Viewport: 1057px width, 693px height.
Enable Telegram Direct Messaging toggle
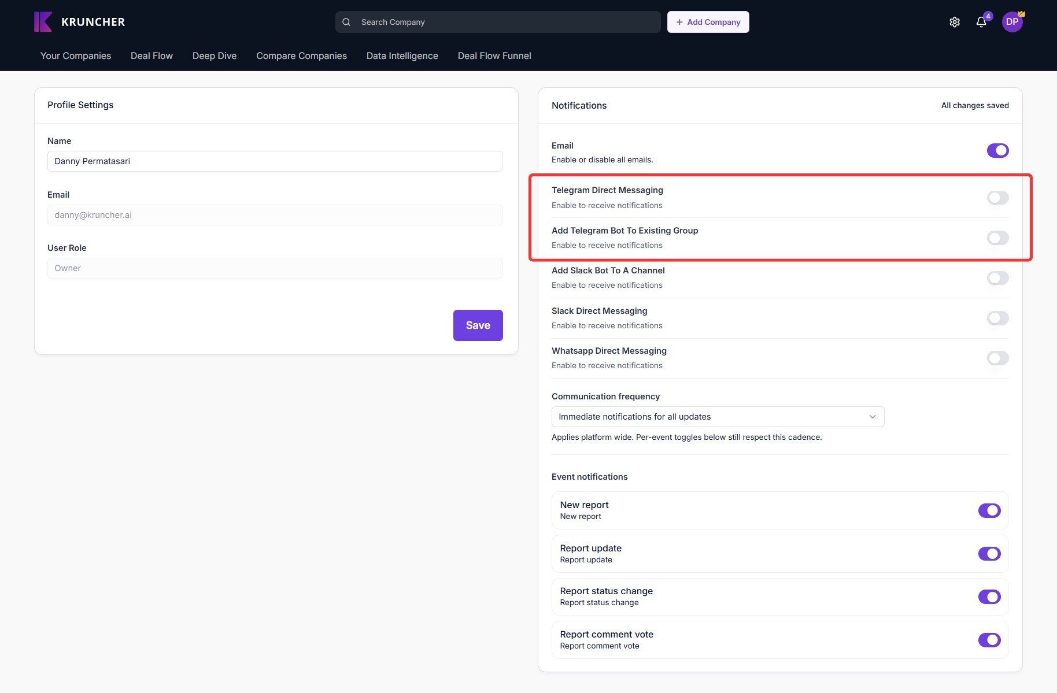[x=997, y=198]
